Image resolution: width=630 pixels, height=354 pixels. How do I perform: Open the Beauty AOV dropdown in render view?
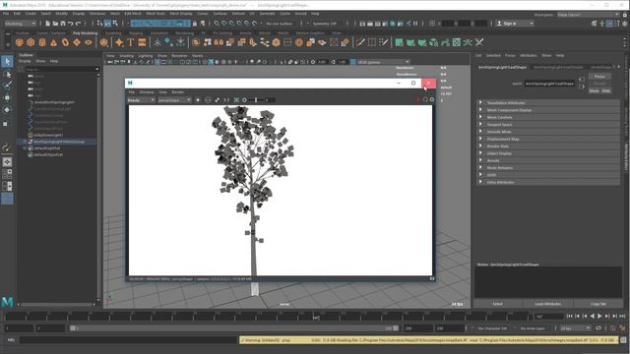tap(142, 100)
